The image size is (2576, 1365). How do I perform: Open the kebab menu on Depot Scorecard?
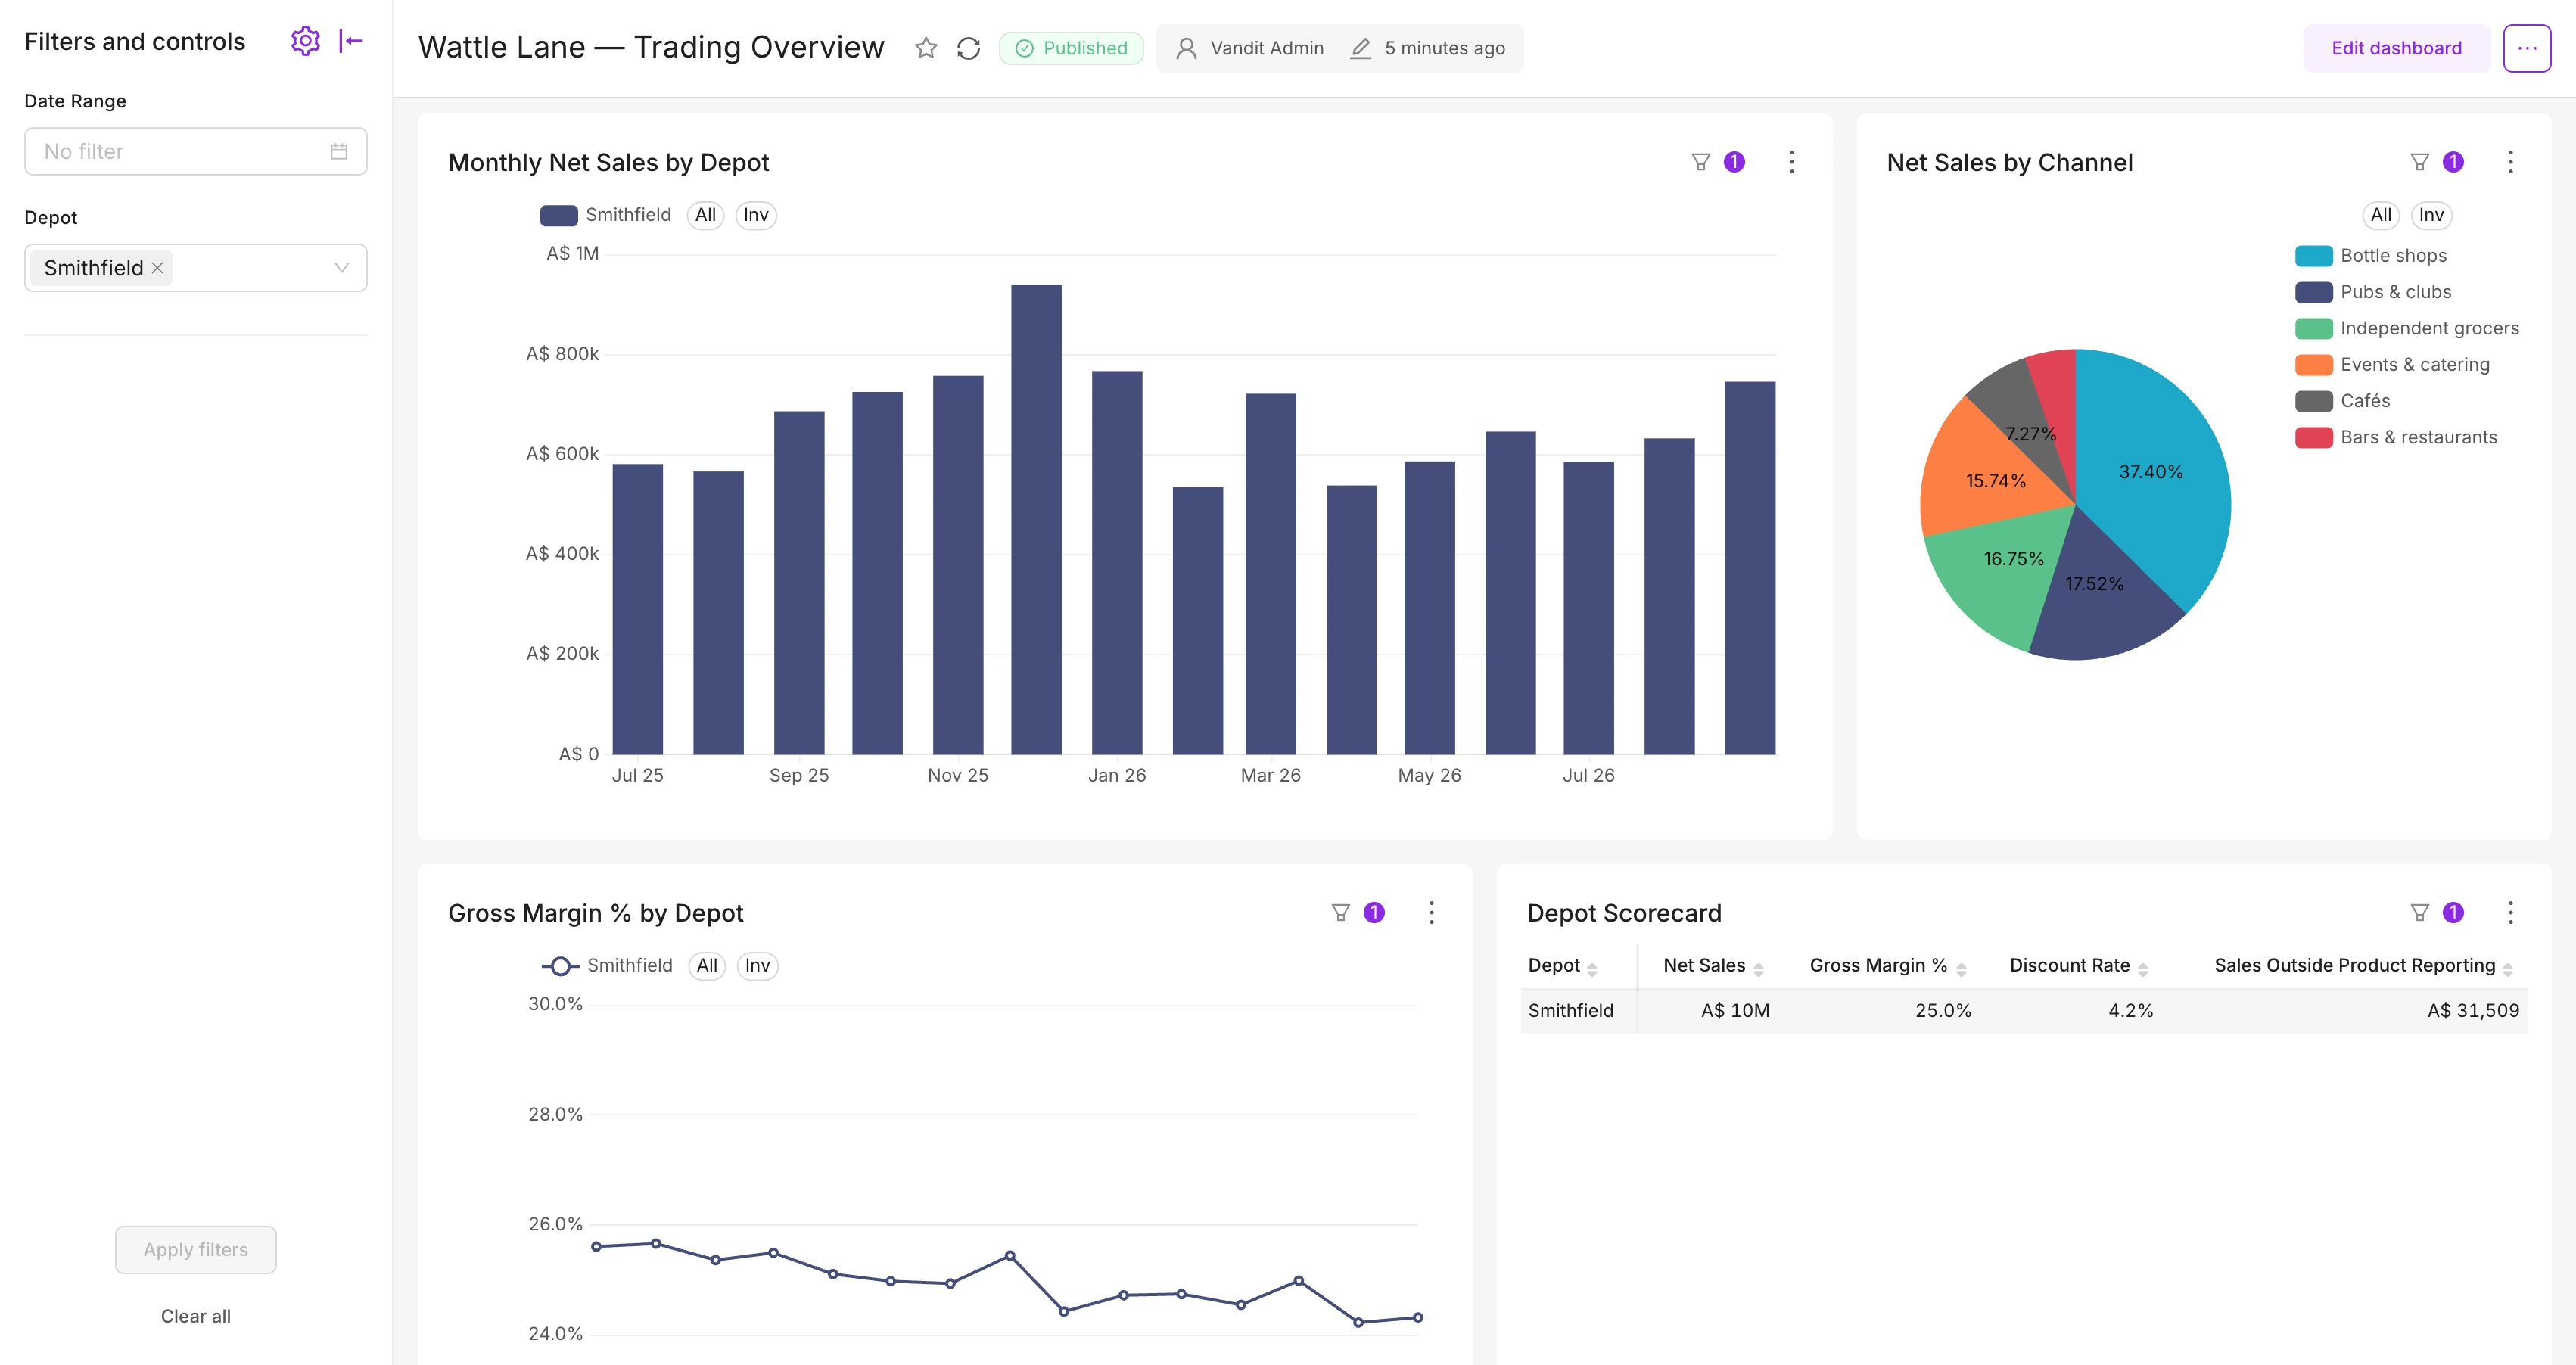point(2510,912)
